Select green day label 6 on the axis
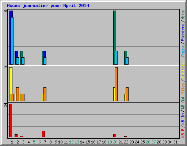187x146 pixels. pyautogui.click(x=39, y=142)
